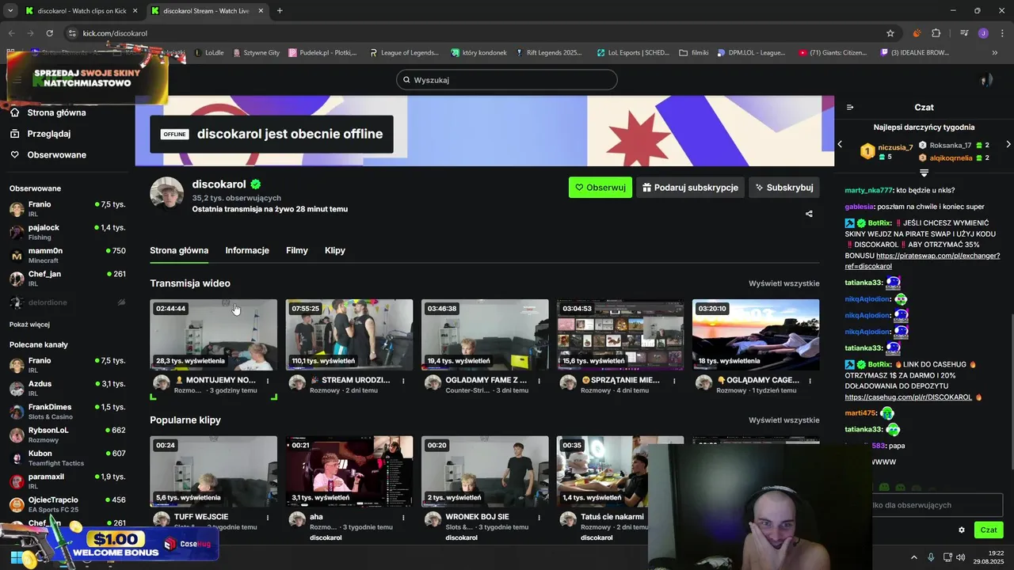The image size is (1014, 570).
Task: Open options menu for OGLĄDAMY CAGE... video
Action: coord(810,381)
